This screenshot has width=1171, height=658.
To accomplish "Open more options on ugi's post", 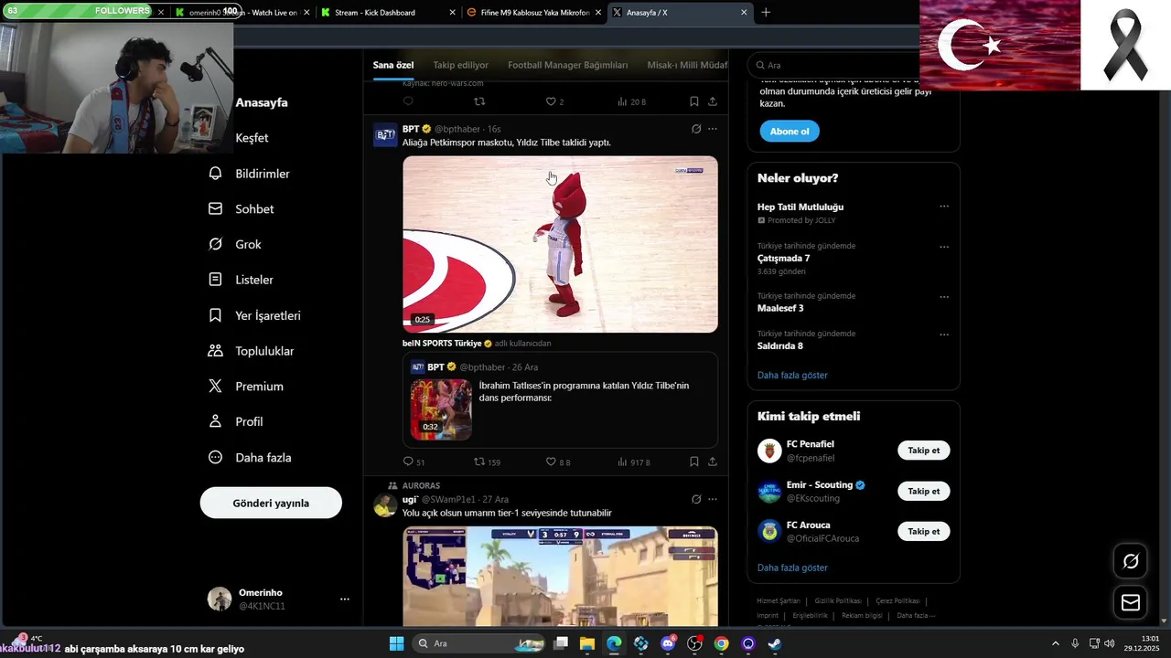I will pyautogui.click(x=713, y=499).
